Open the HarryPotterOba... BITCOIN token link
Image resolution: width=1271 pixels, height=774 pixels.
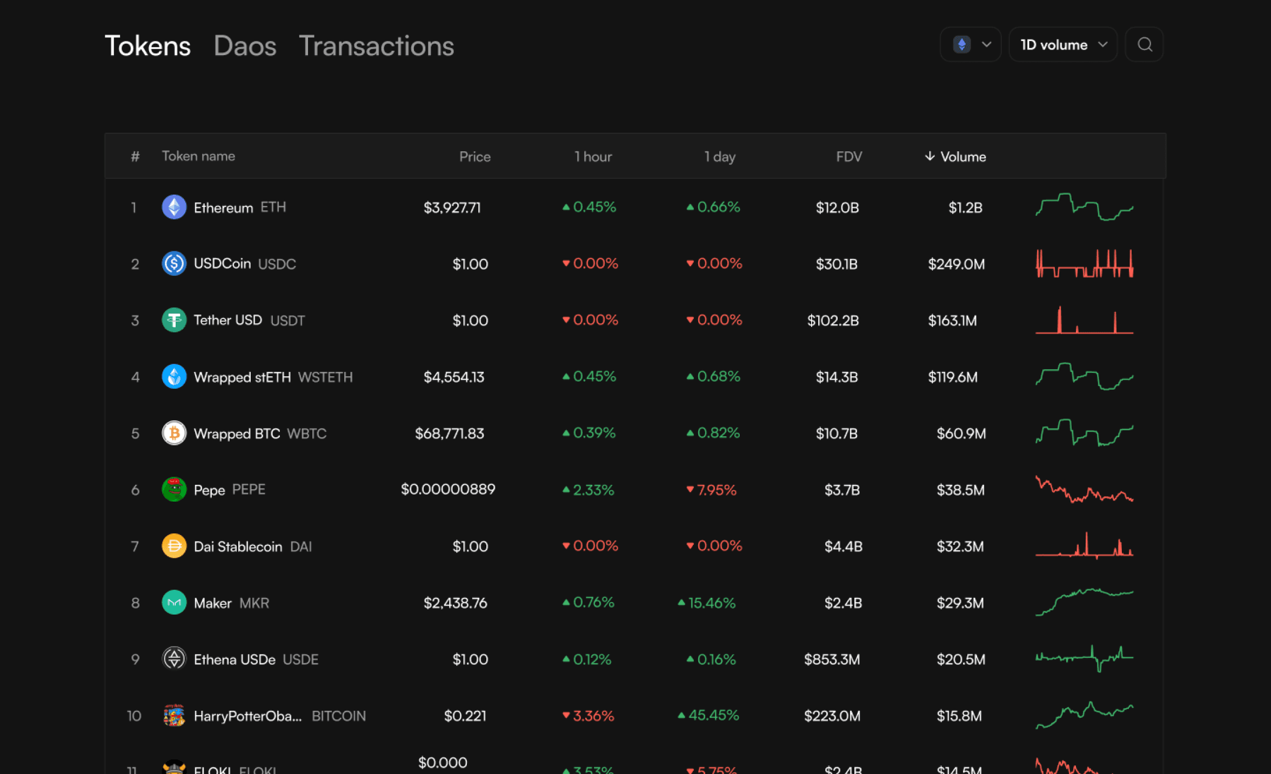tap(247, 716)
